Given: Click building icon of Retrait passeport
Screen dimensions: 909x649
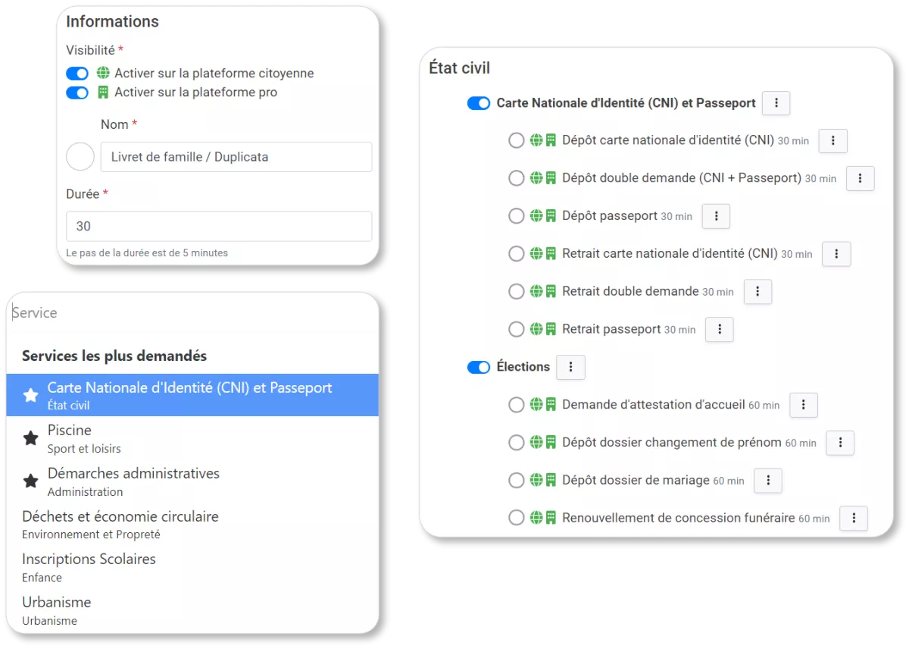Looking at the screenshot, I should 551,330.
